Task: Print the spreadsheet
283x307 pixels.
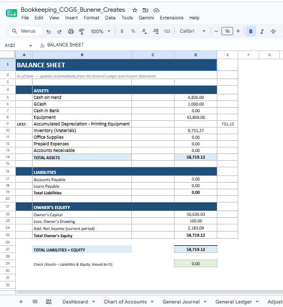Action: (x=71, y=31)
